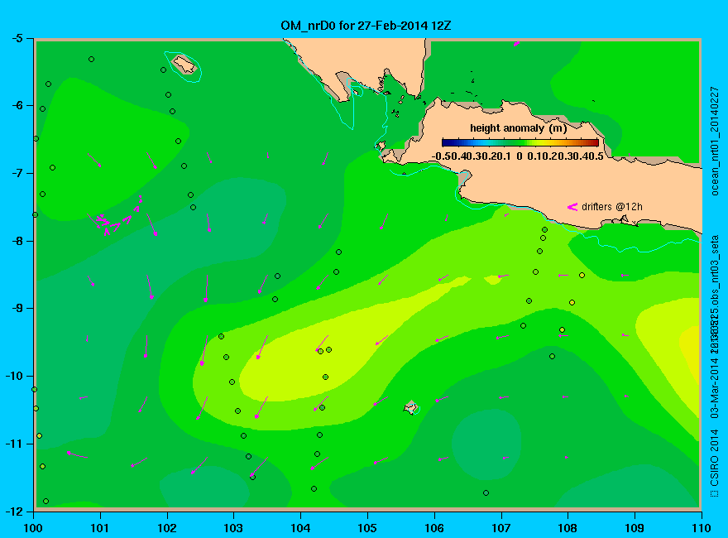The width and height of the screenshot is (728, 538).
Task: Click the '-6' latitude axis label
Action: point(17,105)
